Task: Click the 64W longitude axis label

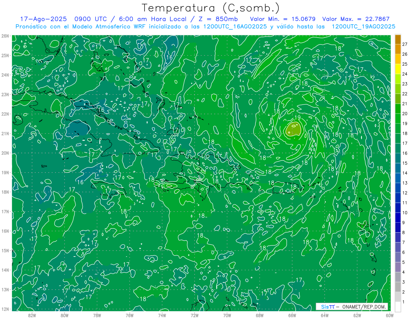Action: [x=325, y=315]
